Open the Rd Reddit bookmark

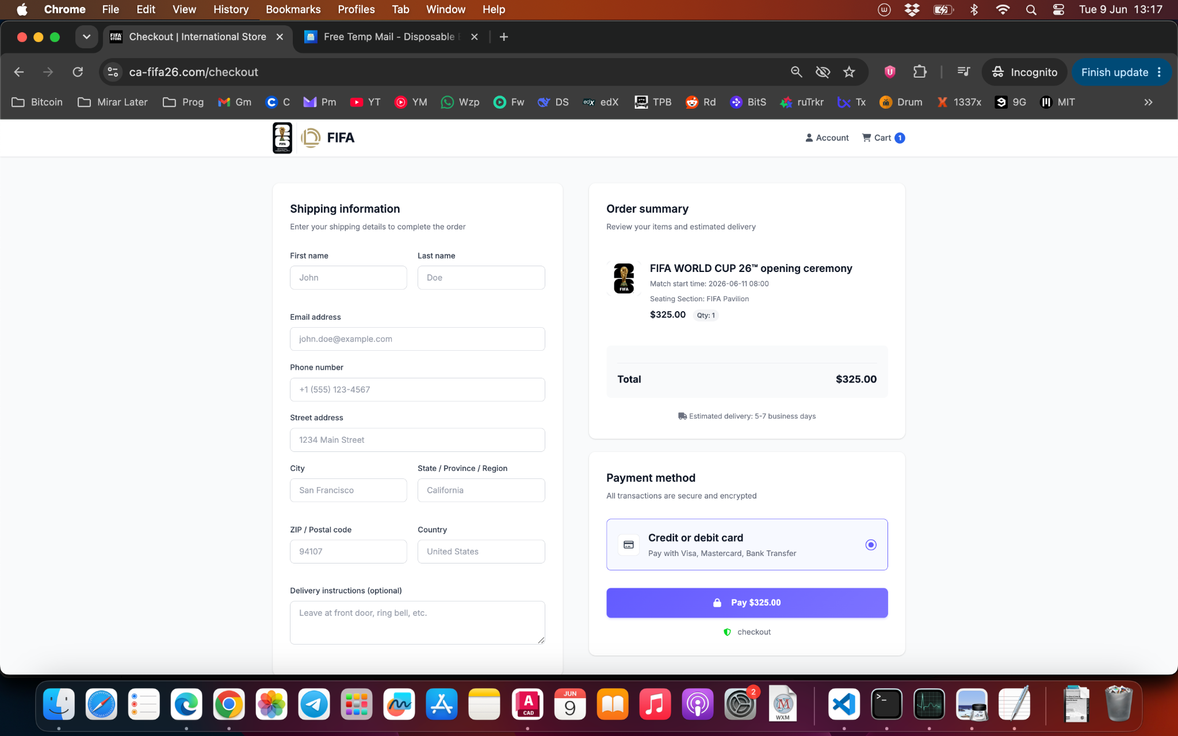tap(701, 102)
